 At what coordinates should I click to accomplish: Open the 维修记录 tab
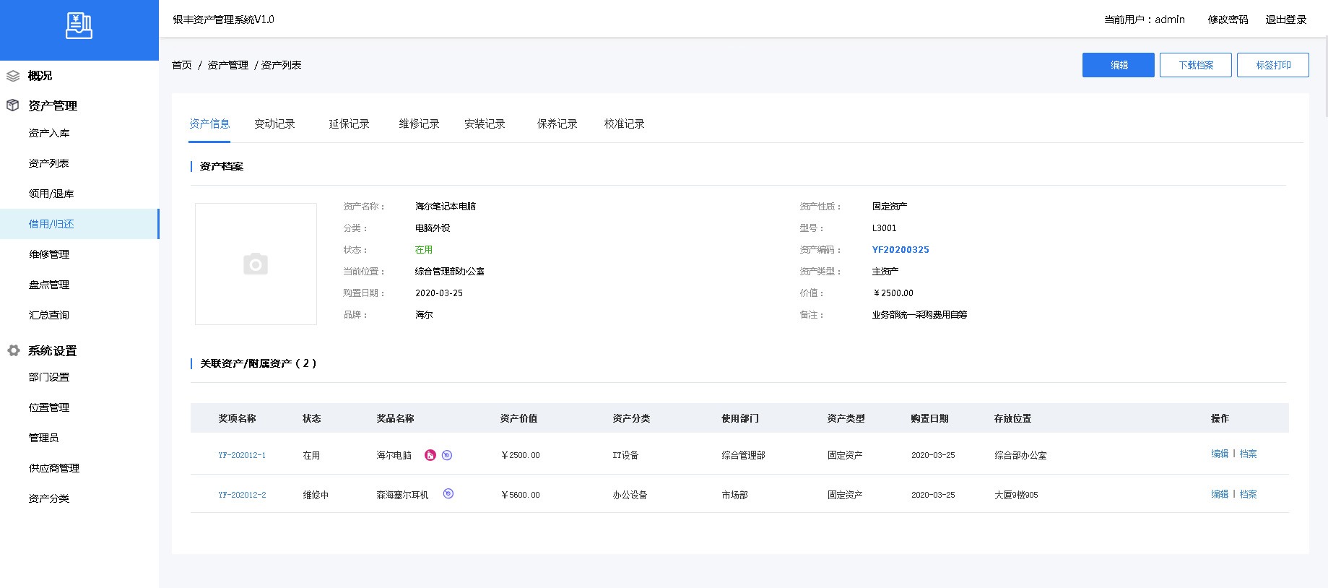coord(419,124)
